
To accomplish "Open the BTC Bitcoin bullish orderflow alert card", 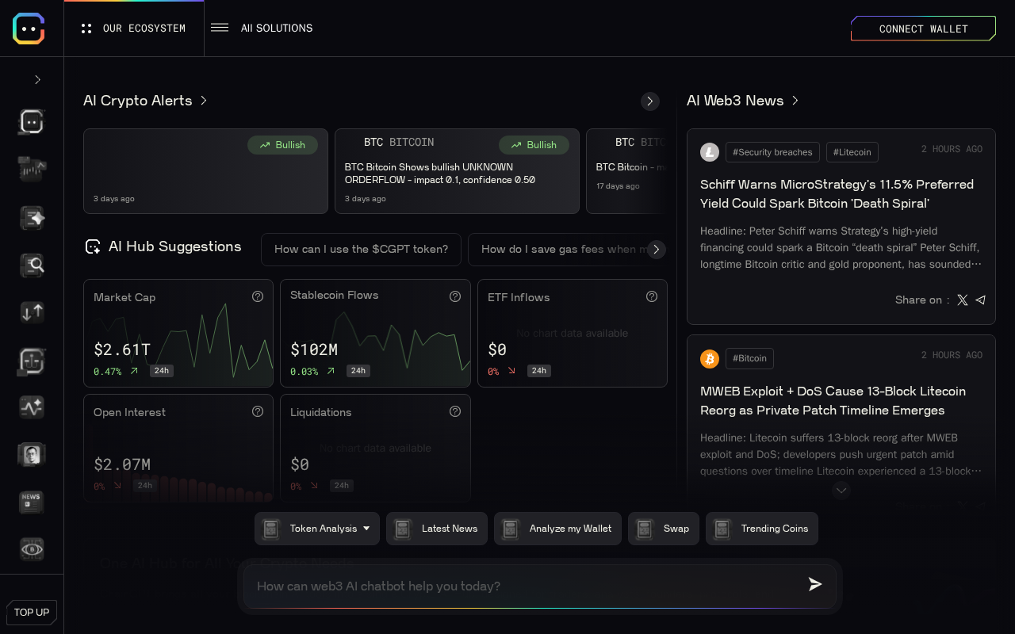I will coord(457,171).
